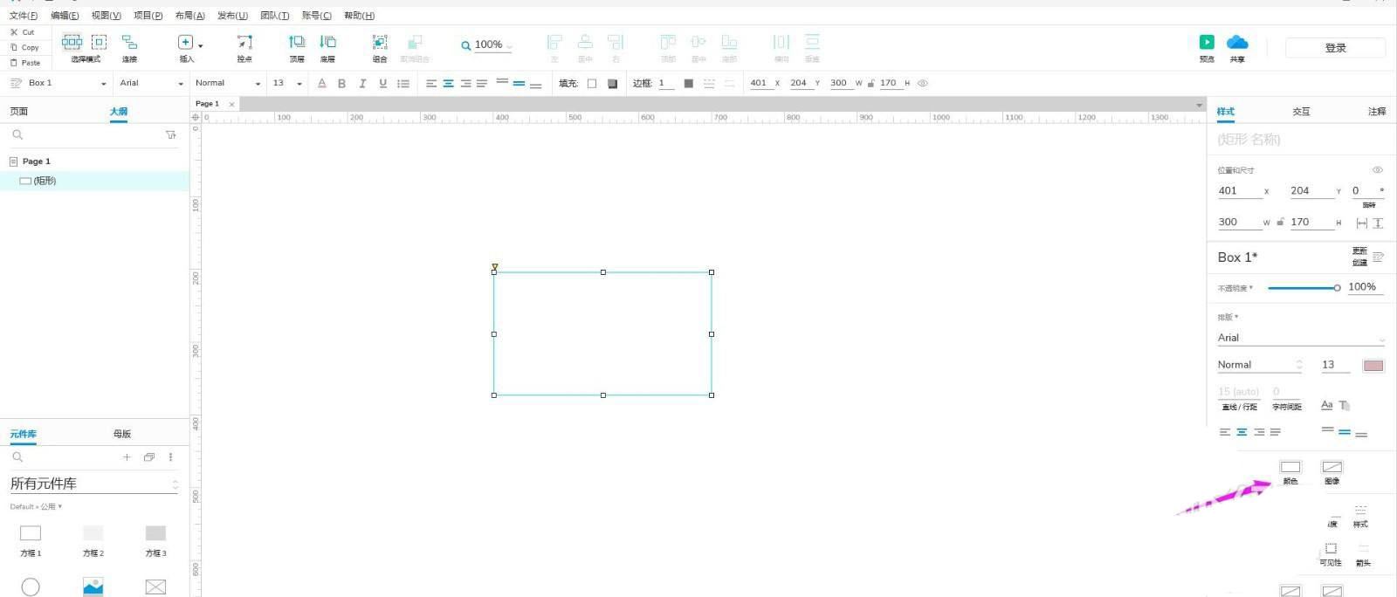Click the pink font color swatch
This screenshot has width=1397, height=597.
coord(1373,366)
